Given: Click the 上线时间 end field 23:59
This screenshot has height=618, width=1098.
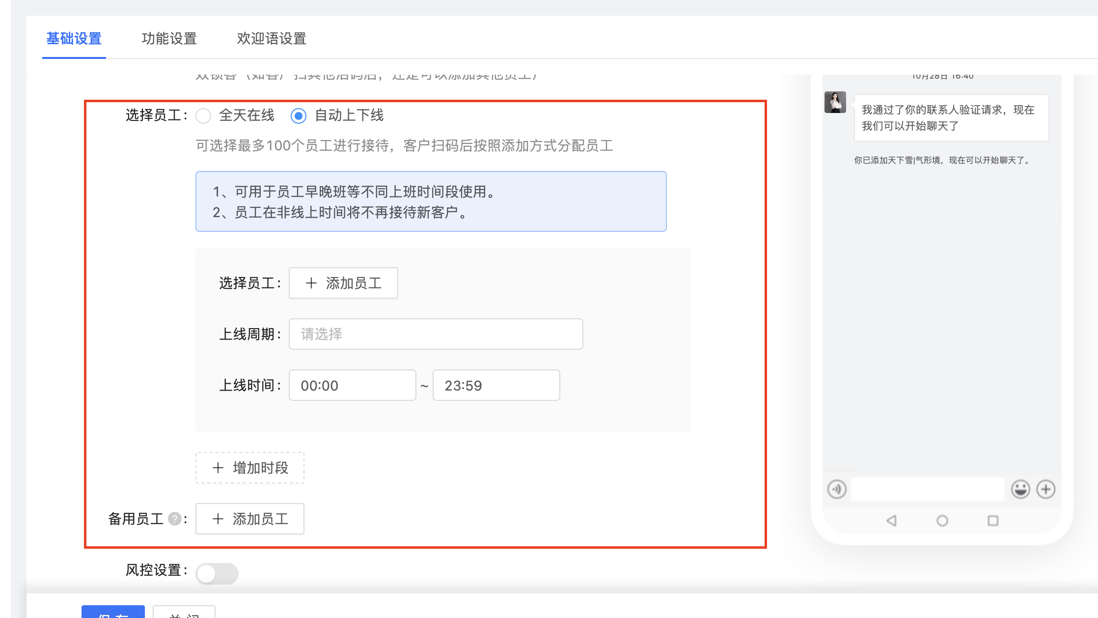Looking at the screenshot, I should 496,385.
